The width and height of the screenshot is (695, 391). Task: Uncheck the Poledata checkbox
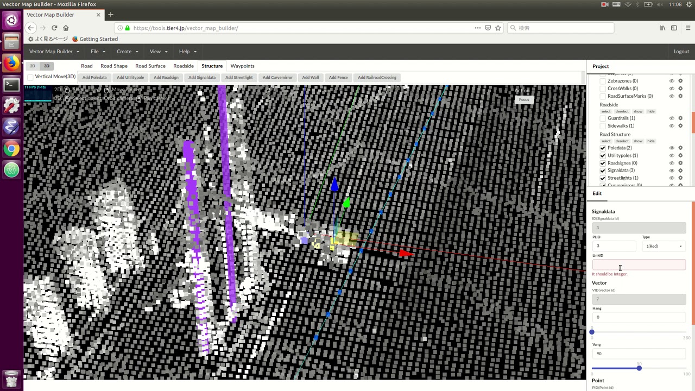[x=603, y=148]
